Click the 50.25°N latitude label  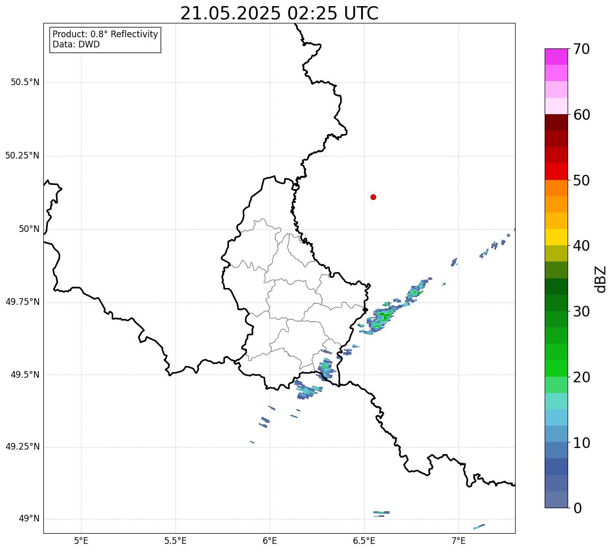pyautogui.click(x=22, y=155)
